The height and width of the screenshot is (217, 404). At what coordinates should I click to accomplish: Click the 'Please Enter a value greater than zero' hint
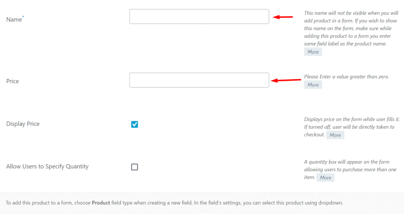coord(346,77)
